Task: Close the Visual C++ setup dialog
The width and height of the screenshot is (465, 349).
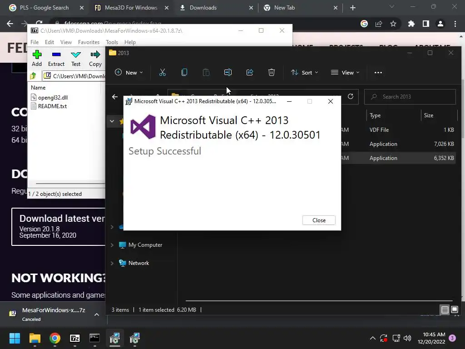Action: [319, 220]
